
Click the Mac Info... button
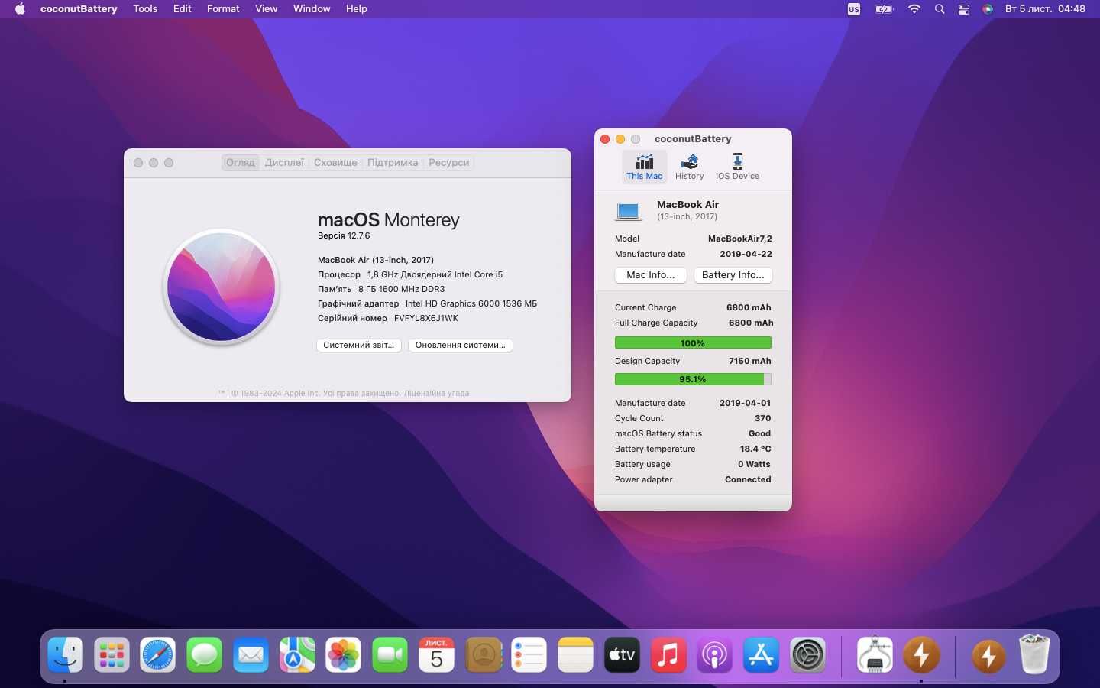[x=651, y=275]
